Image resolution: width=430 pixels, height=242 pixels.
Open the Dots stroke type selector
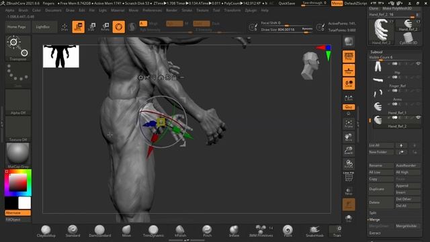pos(18,75)
